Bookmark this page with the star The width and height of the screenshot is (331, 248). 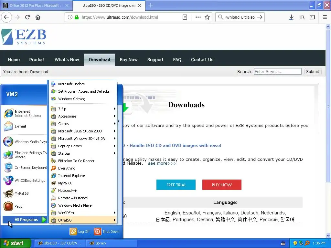tap(207, 17)
